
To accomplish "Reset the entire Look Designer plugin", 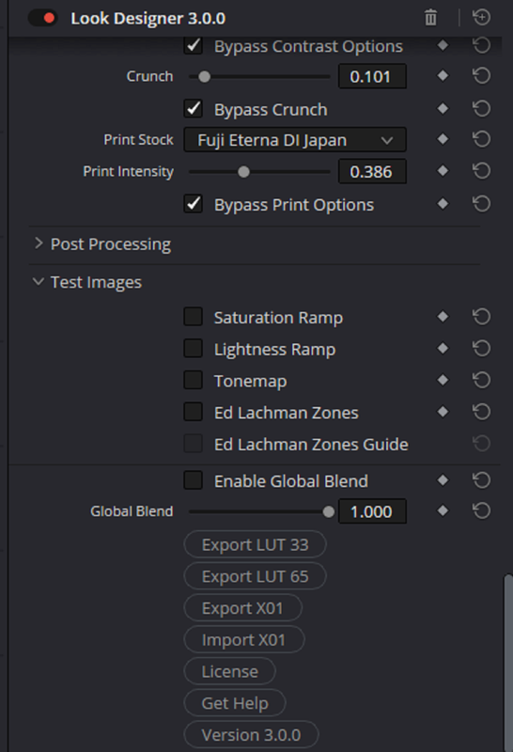I will 481,17.
